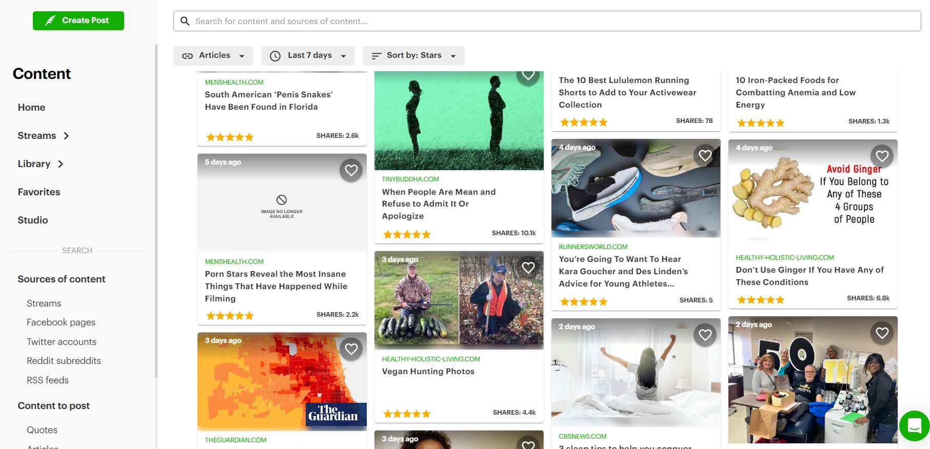Click star rating on Don't Use Ginger card
The image size is (930, 449).
tap(761, 300)
